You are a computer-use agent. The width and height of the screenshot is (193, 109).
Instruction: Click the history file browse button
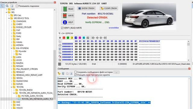pos(116,72)
